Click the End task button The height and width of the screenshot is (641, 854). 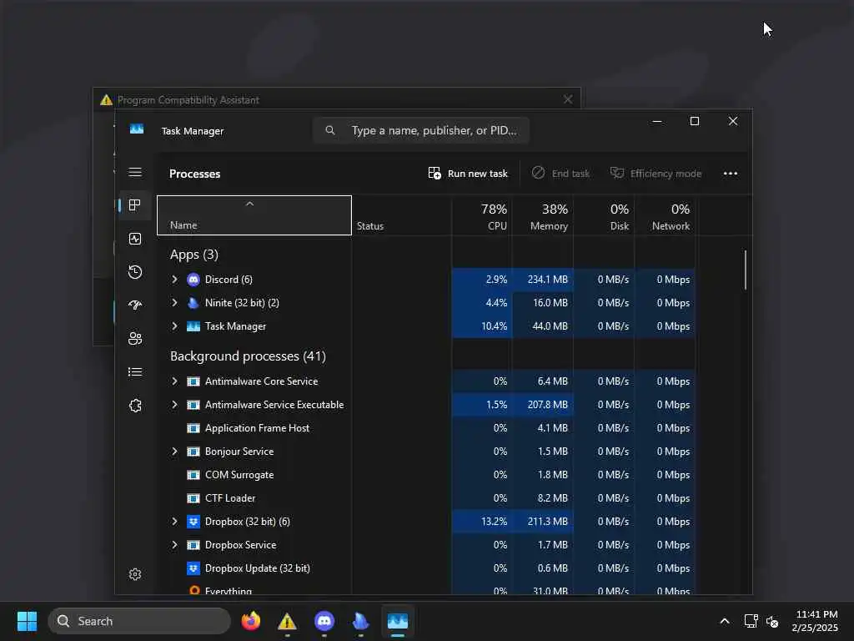click(x=560, y=174)
